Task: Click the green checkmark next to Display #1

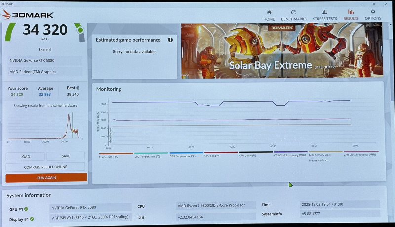Action: click(x=32, y=219)
